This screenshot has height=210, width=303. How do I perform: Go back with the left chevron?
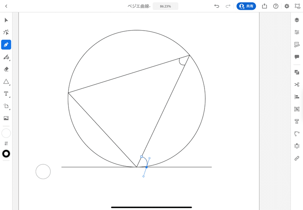pyautogui.click(x=6, y=6)
